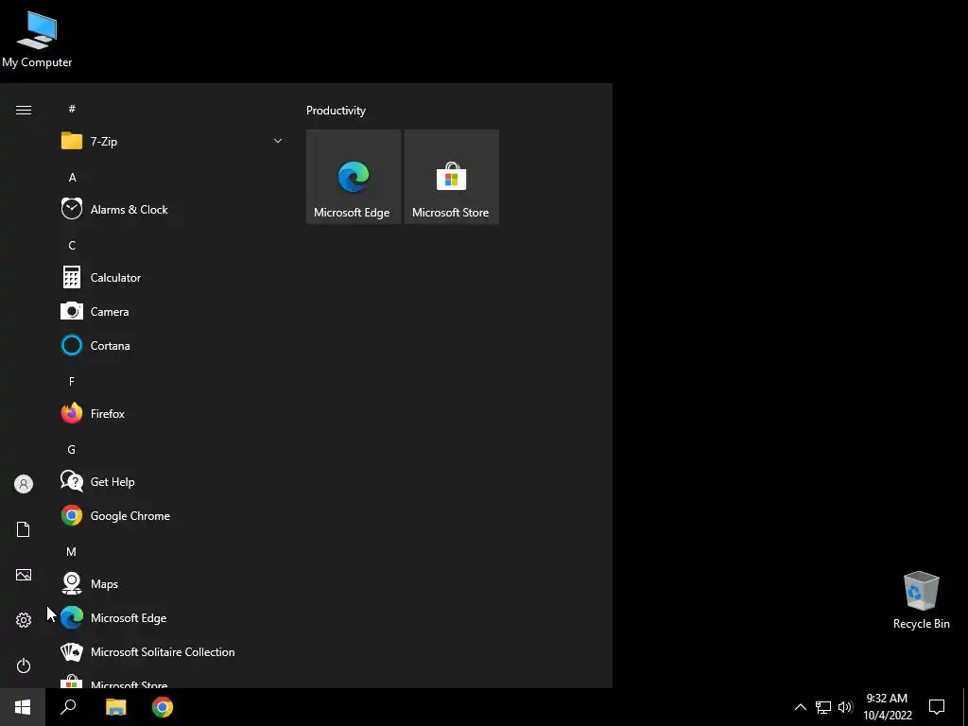Click the letter F section header
968x726 pixels.
point(72,382)
